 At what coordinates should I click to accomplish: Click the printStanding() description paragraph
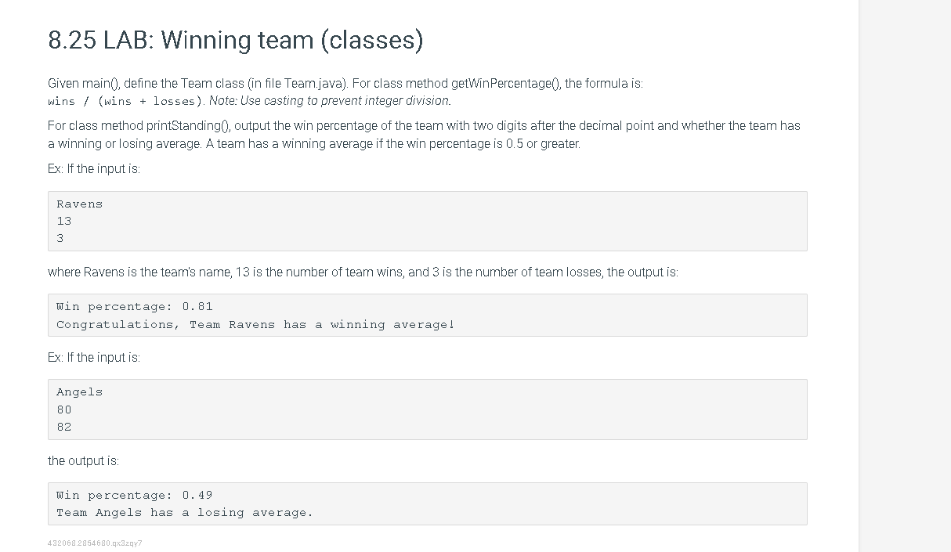tap(424, 135)
